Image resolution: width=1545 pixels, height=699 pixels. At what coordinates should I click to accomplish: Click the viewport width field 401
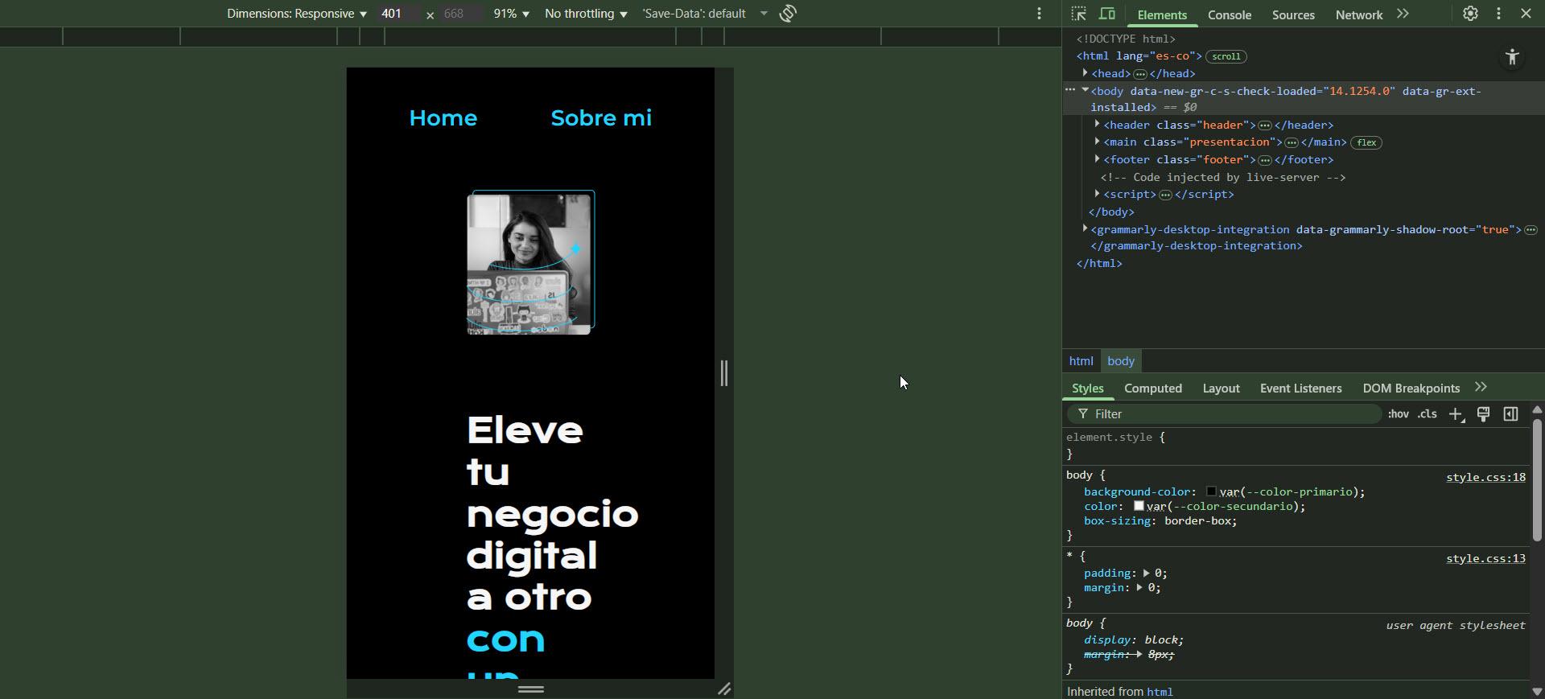(x=398, y=14)
